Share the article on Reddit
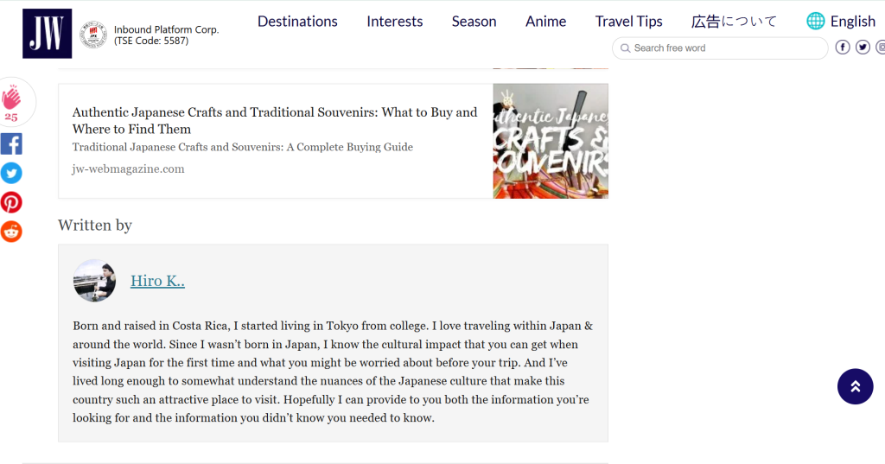885x464 pixels. pos(11,232)
